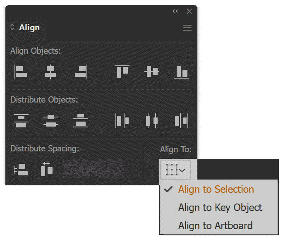Click Horizontal Align Left icon
The height and width of the screenshot is (237, 283).
[21, 72]
